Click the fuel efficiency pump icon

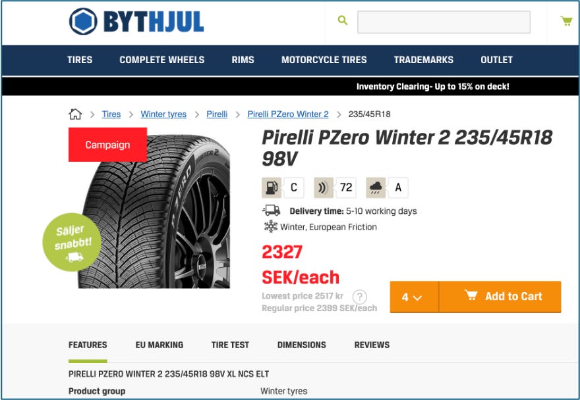[x=272, y=187]
